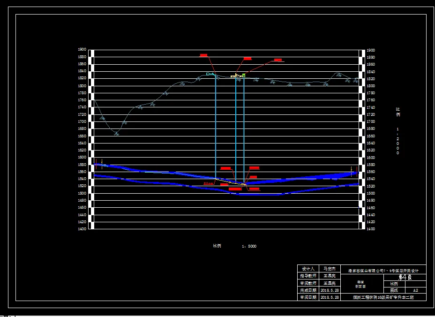435x317 pixels.
Task: Click the 审阅日期 label cell
Action: [x=308, y=297]
